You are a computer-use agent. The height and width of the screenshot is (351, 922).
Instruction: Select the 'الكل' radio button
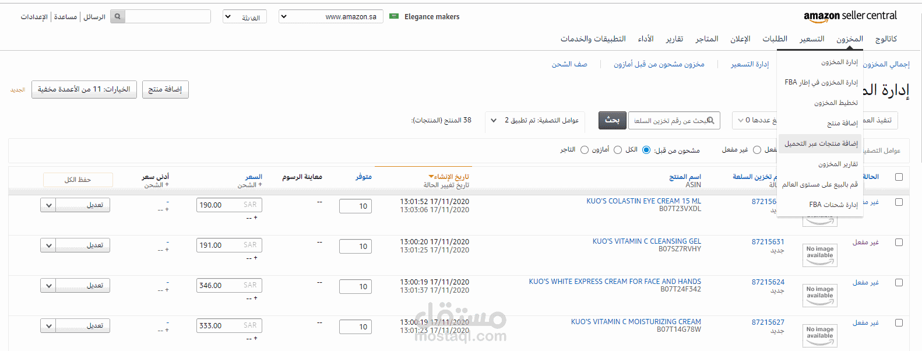tap(646, 150)
